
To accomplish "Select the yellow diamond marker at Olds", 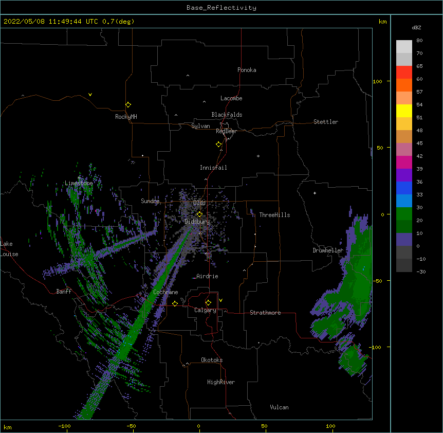I will pos(199,214).
